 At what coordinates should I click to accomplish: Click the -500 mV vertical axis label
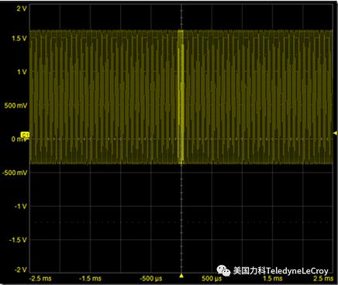[x=15, y=173]
